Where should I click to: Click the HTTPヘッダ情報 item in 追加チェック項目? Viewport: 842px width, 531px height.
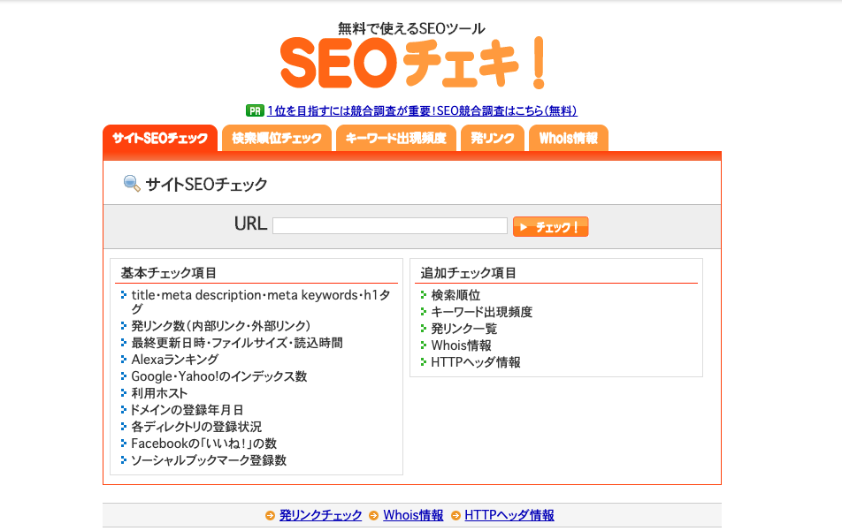coord(476,362)
